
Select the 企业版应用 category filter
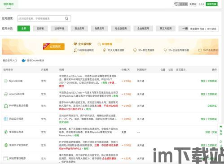pos(143,29)
